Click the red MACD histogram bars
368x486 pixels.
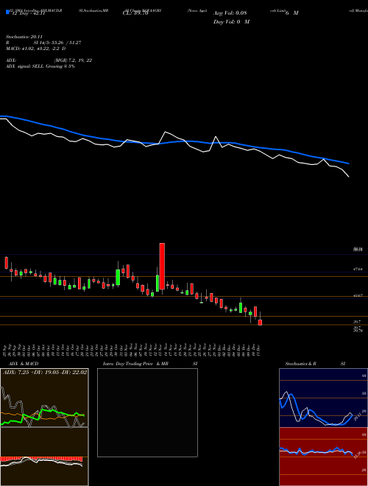pos(41,459)
